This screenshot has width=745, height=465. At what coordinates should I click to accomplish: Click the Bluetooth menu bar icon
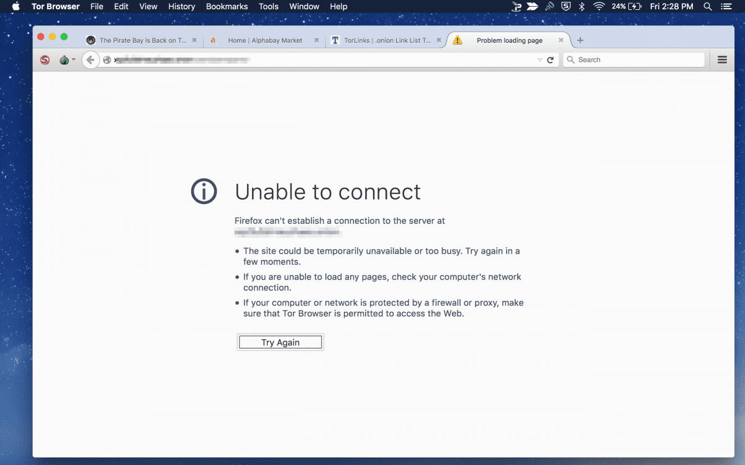[582, 7]
